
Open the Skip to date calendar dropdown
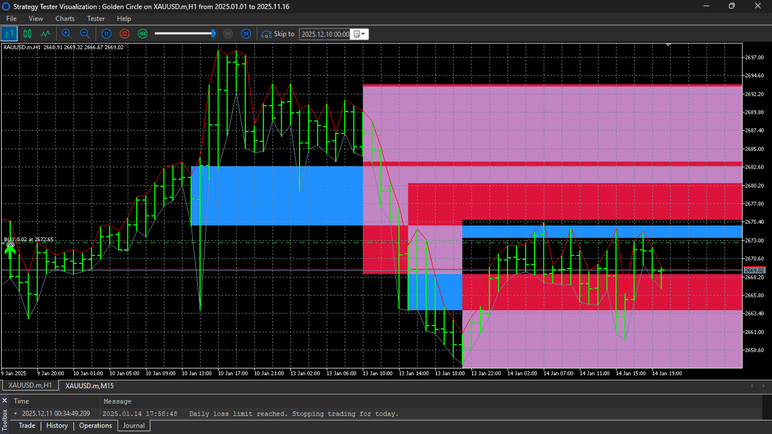point(360,34)
